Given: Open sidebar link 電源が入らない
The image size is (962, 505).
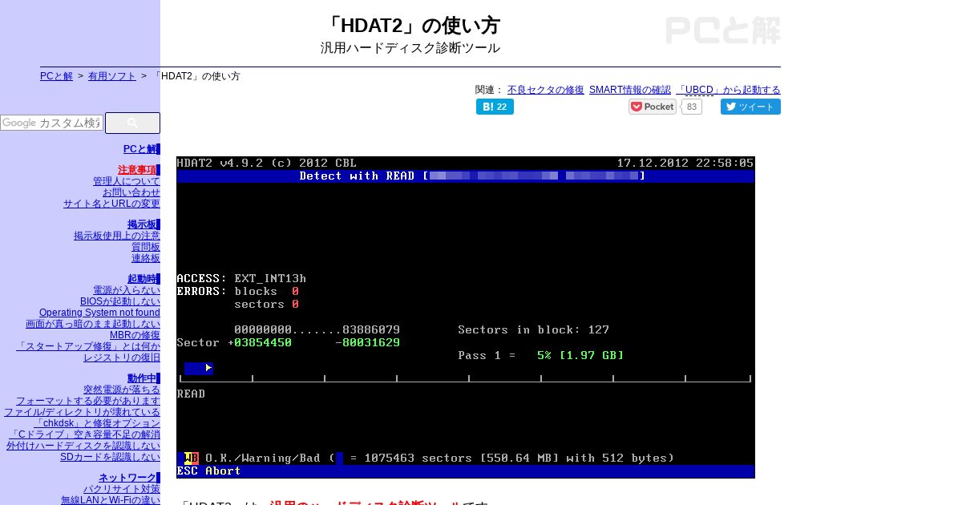Looking at the screenshot, I should point(127,290).
